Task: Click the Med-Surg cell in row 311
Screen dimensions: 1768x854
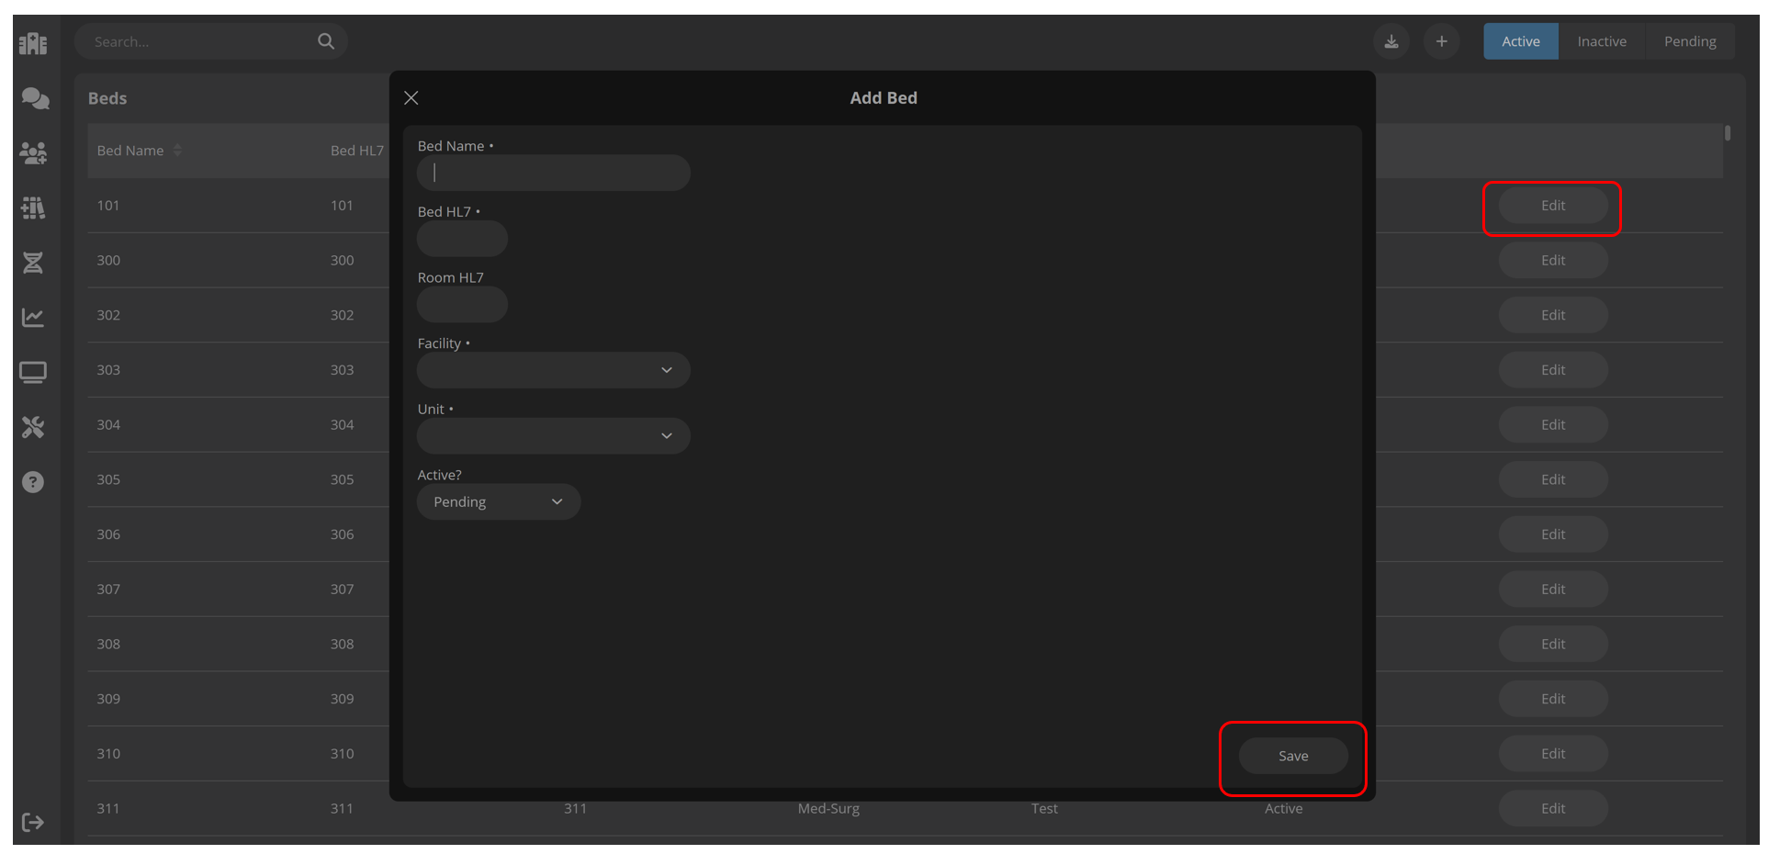Action: [x=828, y=809]
